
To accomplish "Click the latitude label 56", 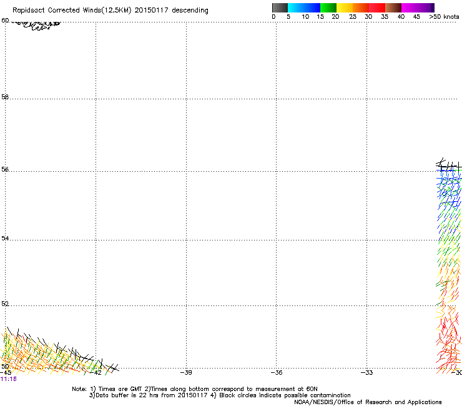I will pos(5,169).
